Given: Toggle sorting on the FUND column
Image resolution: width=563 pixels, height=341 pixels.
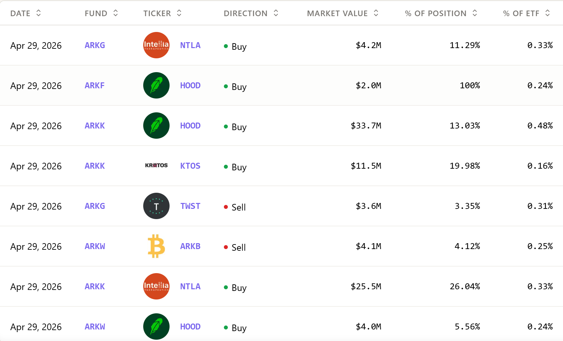Looking at the screenshot, I should click(115, 13).
